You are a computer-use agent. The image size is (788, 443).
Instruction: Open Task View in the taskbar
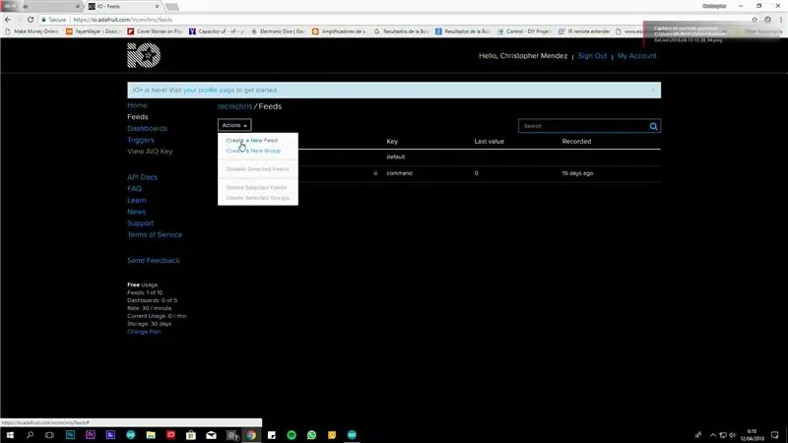(x=49, y=435)
